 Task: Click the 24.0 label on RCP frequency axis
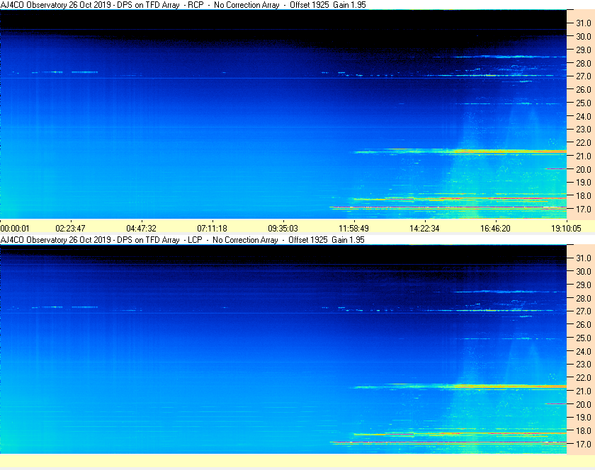click(584, 116)
